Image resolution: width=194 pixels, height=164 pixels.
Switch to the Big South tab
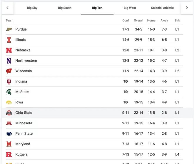tap(65, 8)
